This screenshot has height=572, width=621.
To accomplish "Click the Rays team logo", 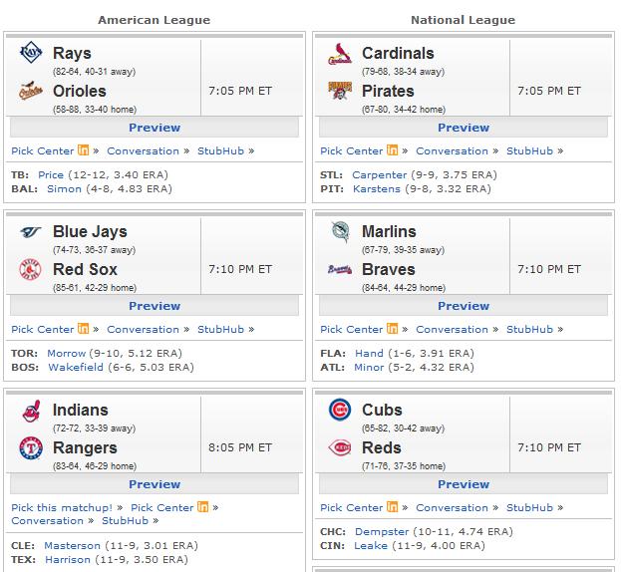I will 31,52.
